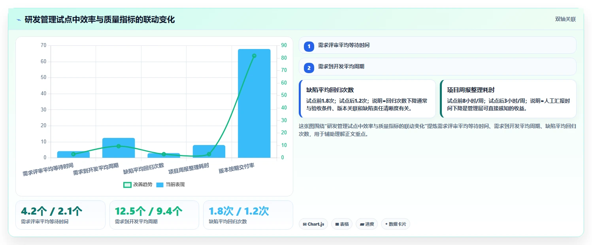Click trend line point on 需求到开发平均周期

click(119, 146)
